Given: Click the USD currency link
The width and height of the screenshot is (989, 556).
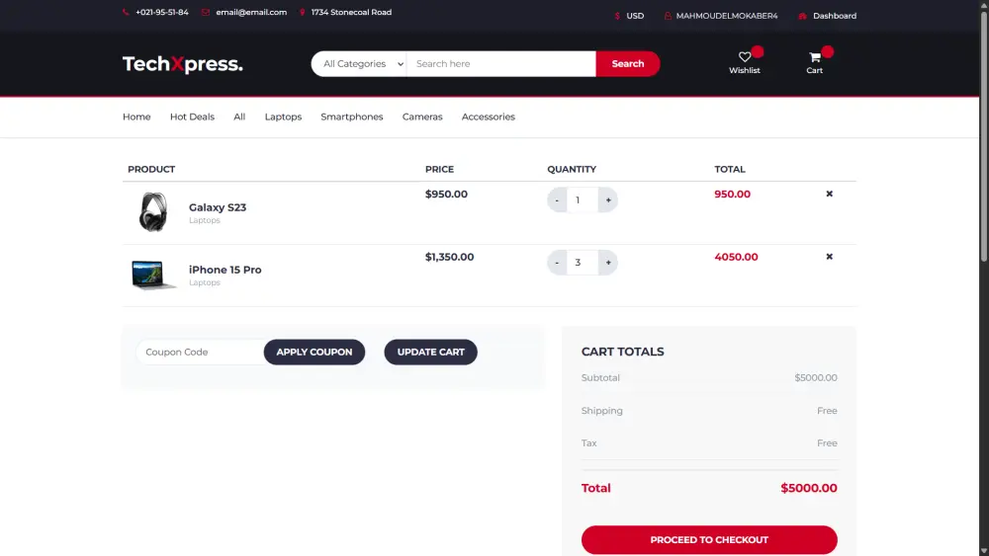Looking at the screenshot, I should pos(635,16).
